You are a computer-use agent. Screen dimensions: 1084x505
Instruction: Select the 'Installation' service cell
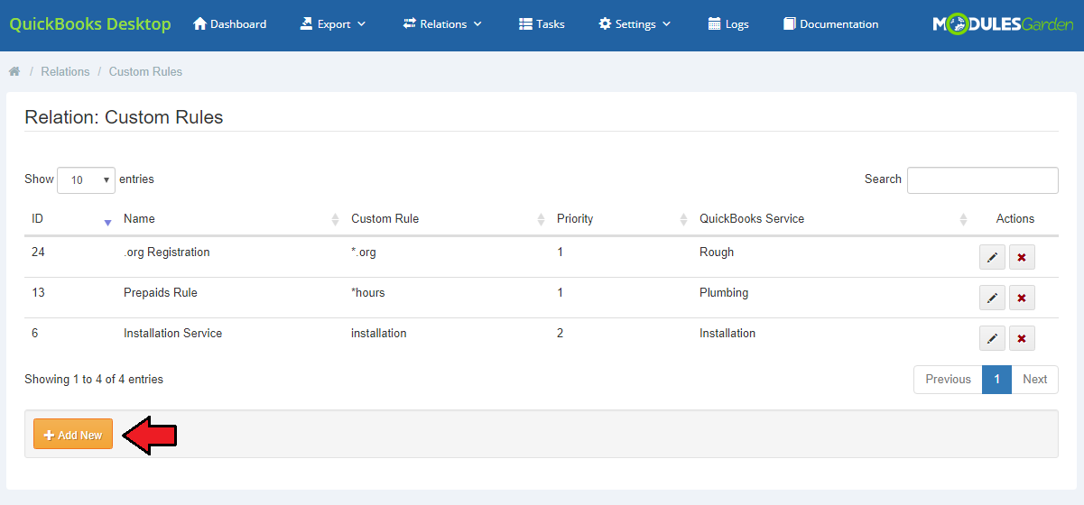click(x=727, y=334)
